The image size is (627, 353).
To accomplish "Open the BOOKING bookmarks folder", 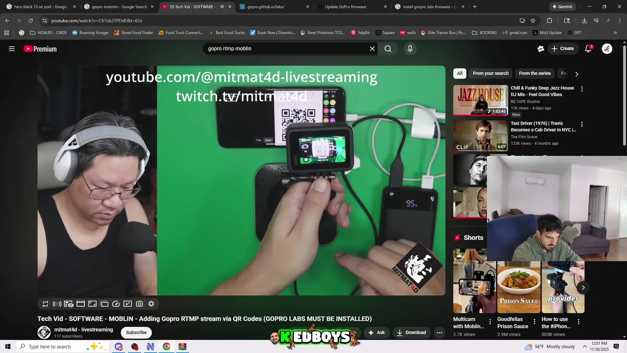I will tap(484, 33).
